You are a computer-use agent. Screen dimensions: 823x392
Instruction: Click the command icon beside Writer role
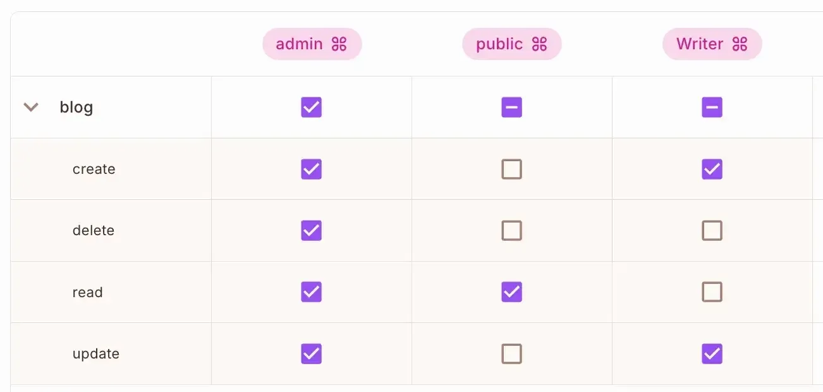tap(740, 44)
